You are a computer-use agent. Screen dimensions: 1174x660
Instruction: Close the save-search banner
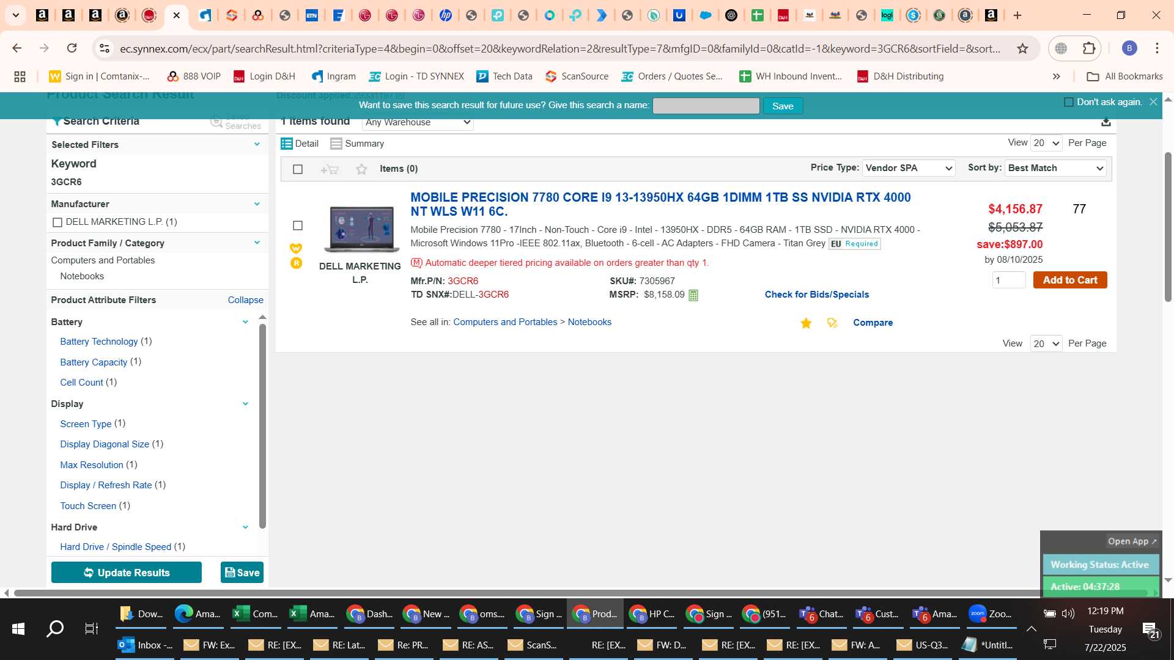click(1153, 102)
